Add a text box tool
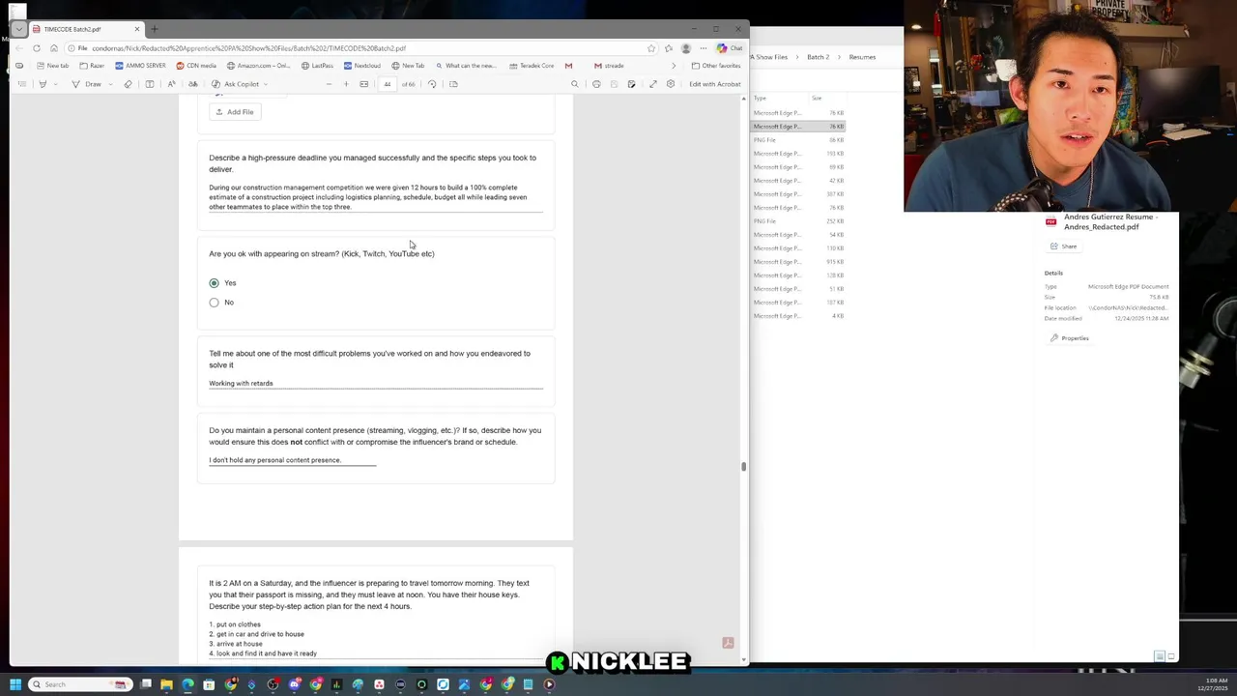The height and width of the screenshot is (696, 1237). pyautogui.click(x=149, y=84)
